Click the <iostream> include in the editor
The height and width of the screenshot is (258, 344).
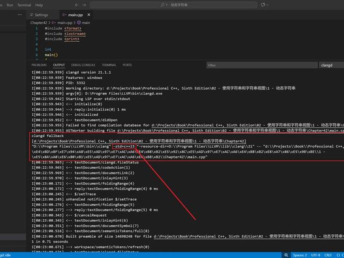[x=75, y=34]
